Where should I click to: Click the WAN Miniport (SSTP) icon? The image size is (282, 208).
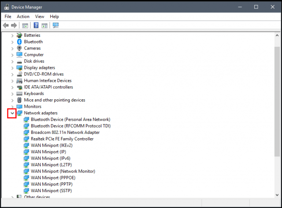click(26, 191)
